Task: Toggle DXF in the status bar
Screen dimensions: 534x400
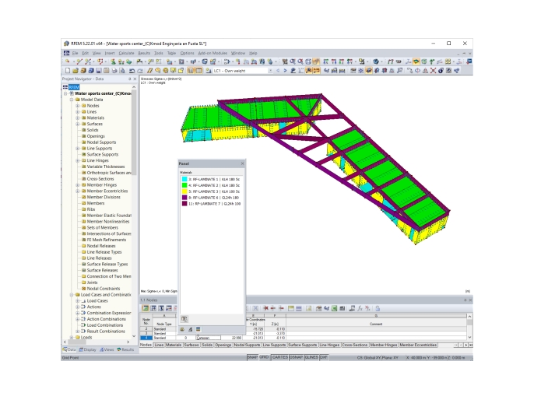Action: pyautogui.click(x=324, y=357)
